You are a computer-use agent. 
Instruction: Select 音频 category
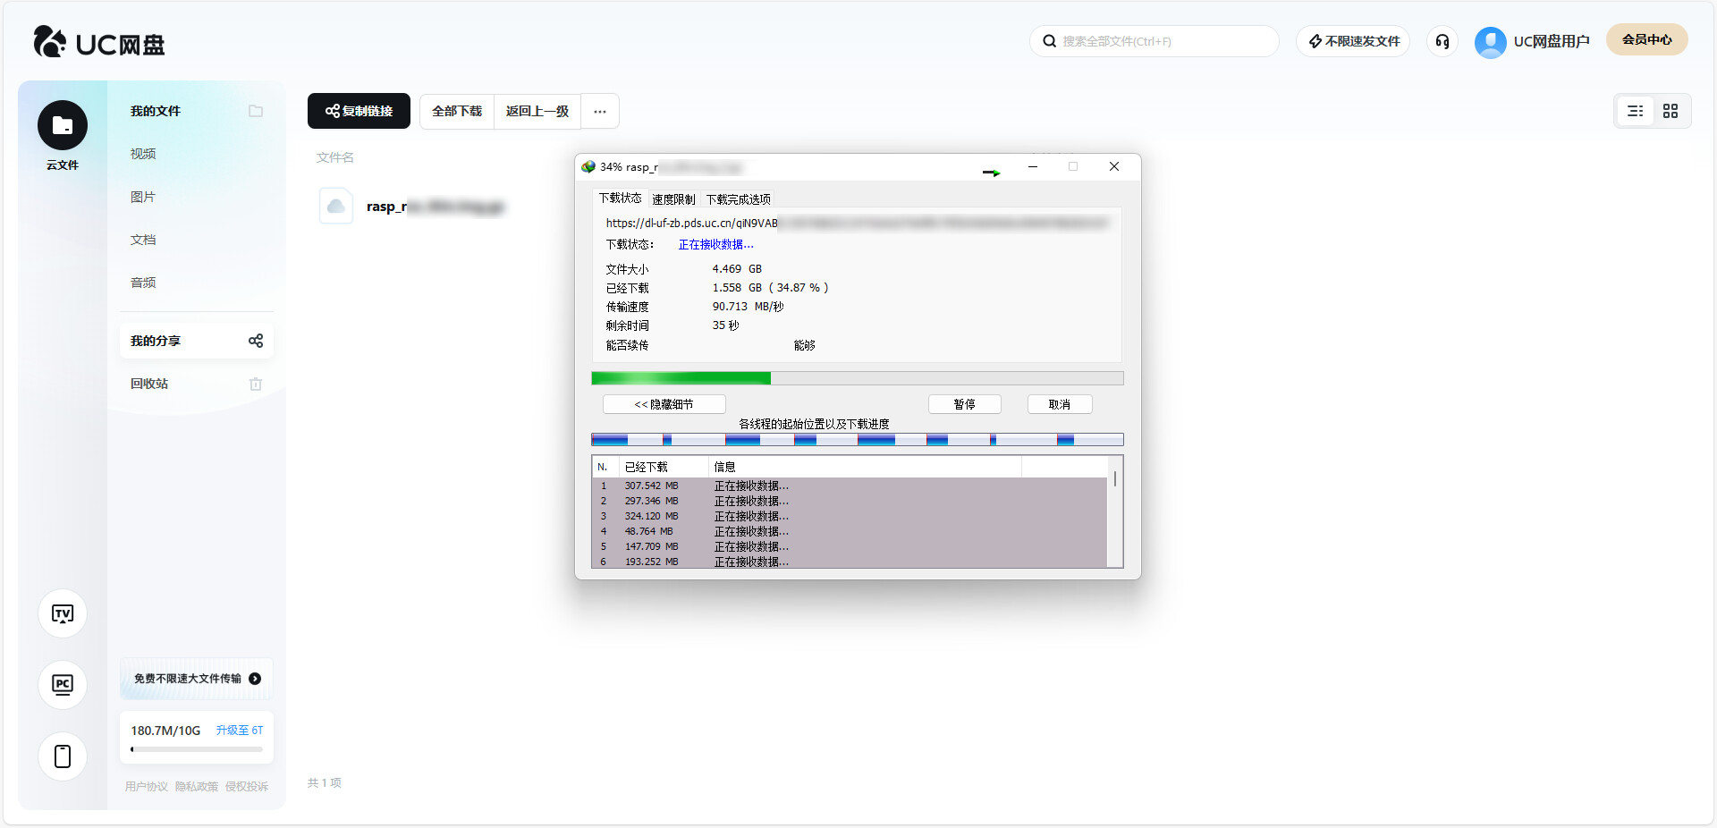coord(143,283)
